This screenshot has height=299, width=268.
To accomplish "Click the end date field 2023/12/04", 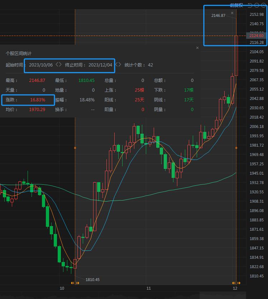I will point(100,65).
